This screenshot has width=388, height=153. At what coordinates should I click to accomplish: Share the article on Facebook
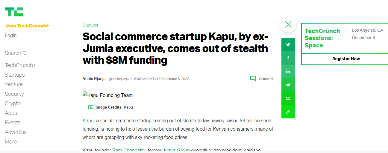coord(288,58)
